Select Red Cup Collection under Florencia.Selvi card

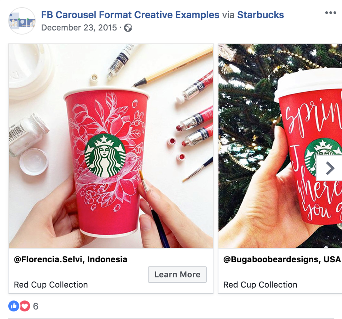(51, 285)
